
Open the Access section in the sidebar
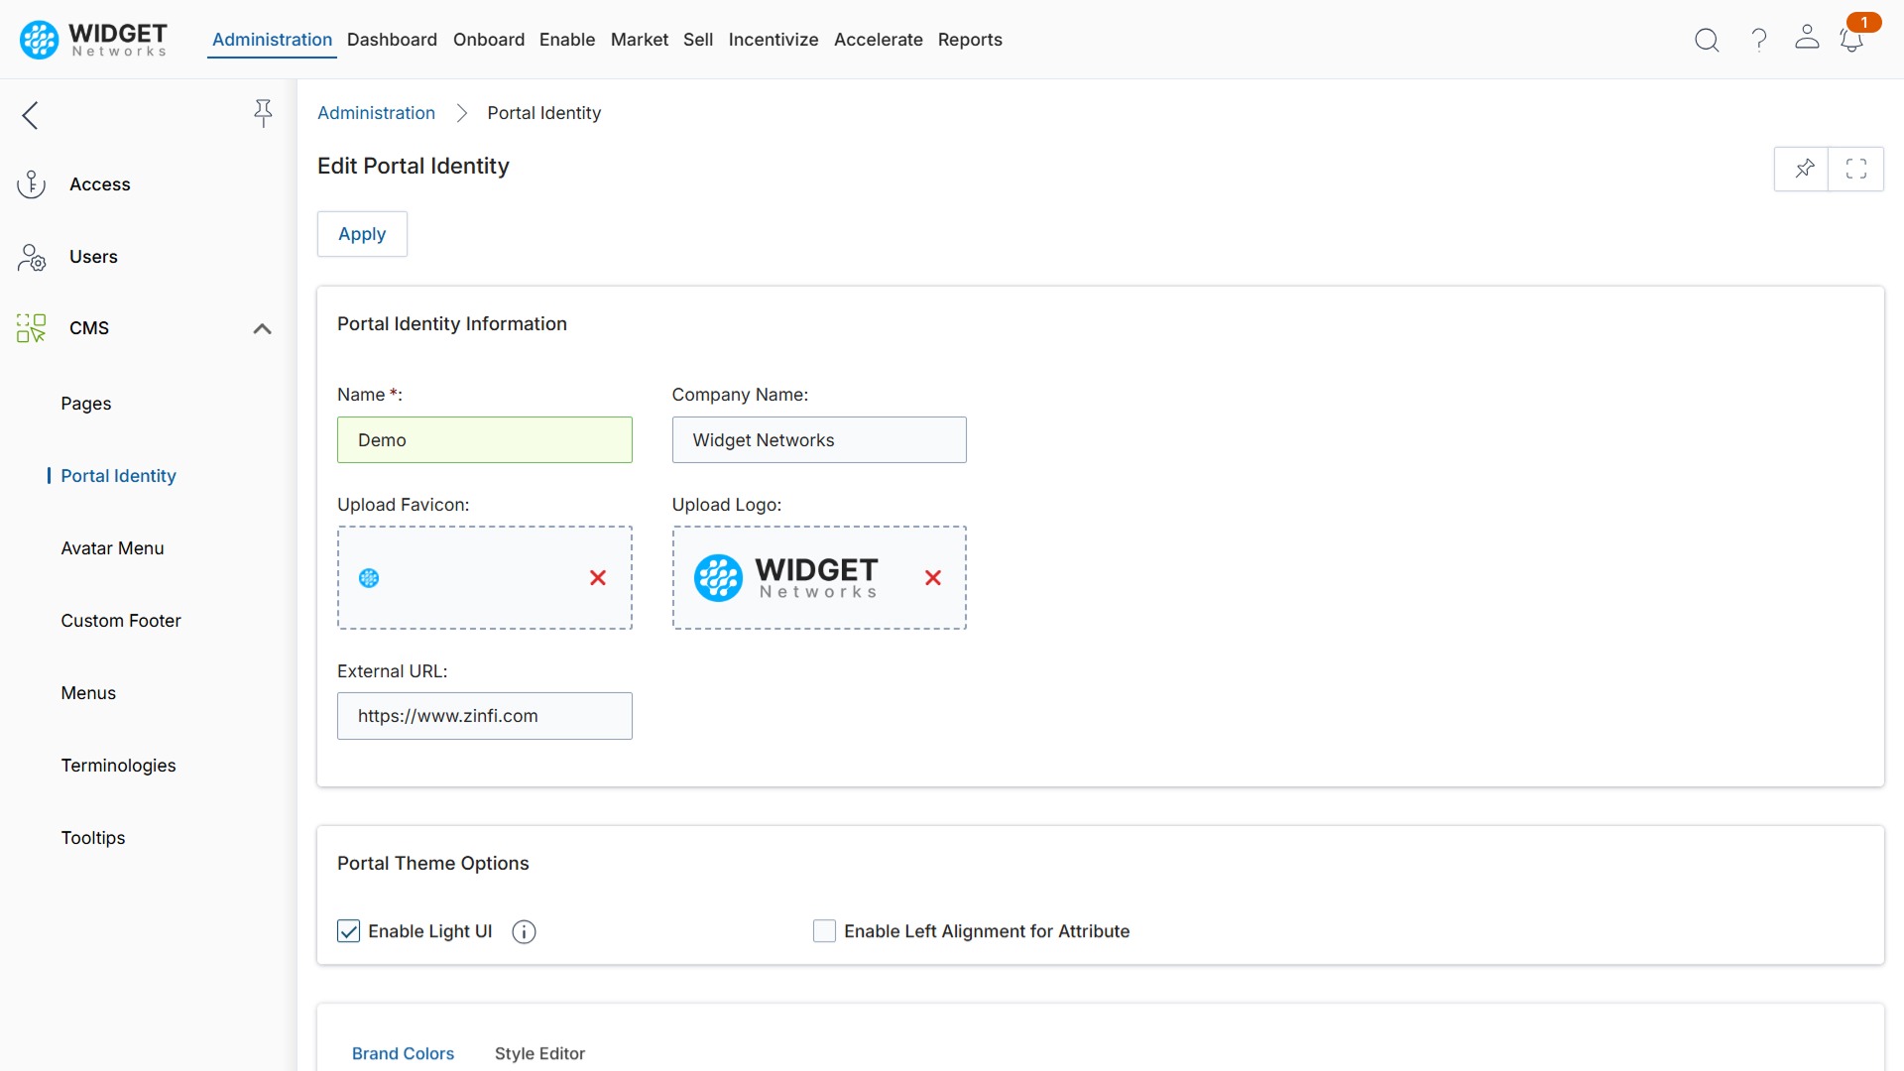[x=98, y=183]
